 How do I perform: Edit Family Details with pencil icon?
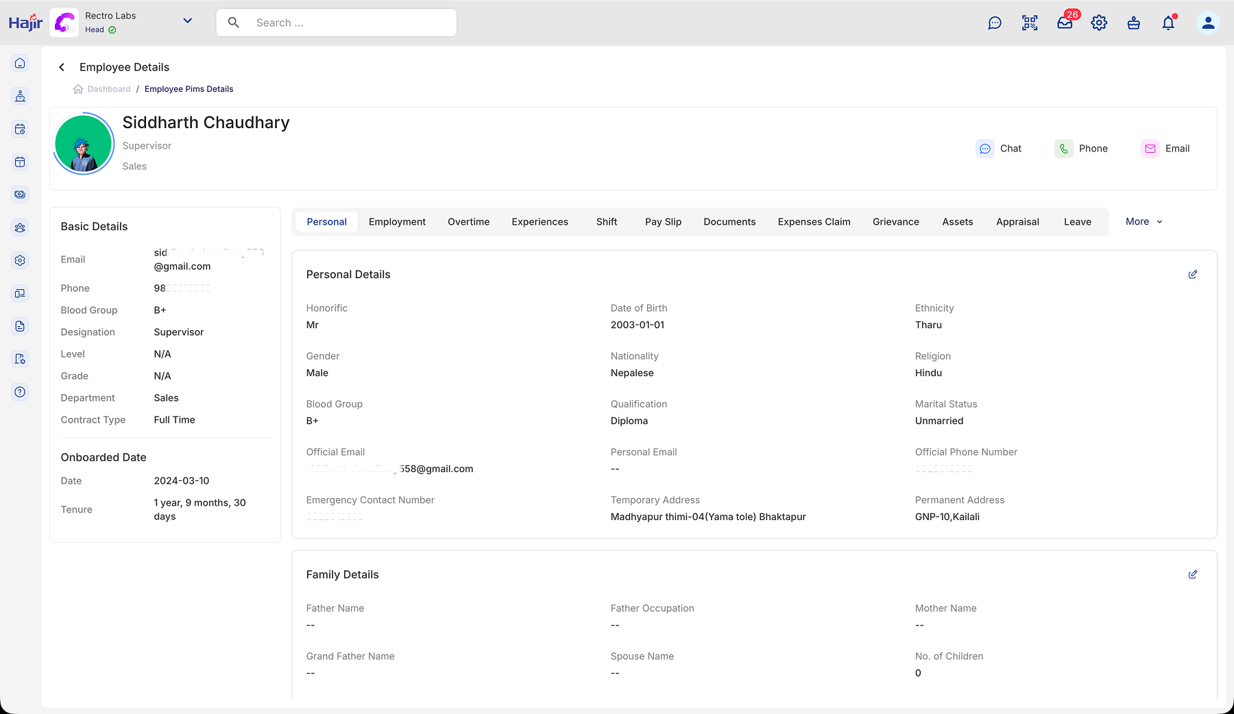coord(1193,574)
